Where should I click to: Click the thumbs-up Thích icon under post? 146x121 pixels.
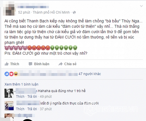(x=7, y=64)
